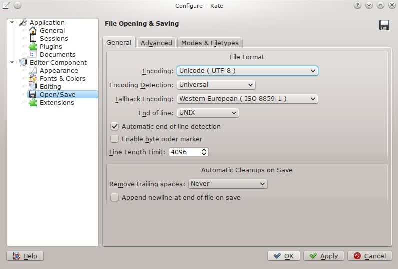Click the Cancel button
Image resolution: width=398 pixels, height=269 pixels.
[370, 256]
